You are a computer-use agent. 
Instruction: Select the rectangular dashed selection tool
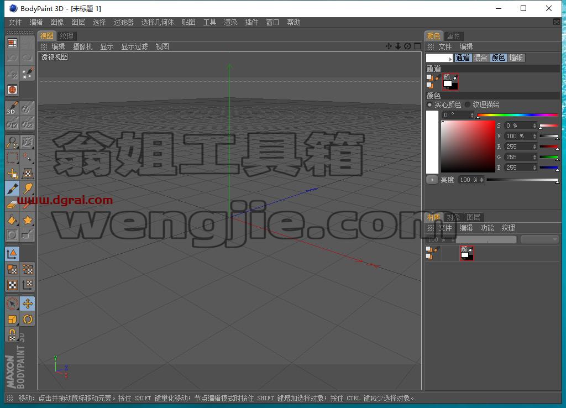coord(12,158)
